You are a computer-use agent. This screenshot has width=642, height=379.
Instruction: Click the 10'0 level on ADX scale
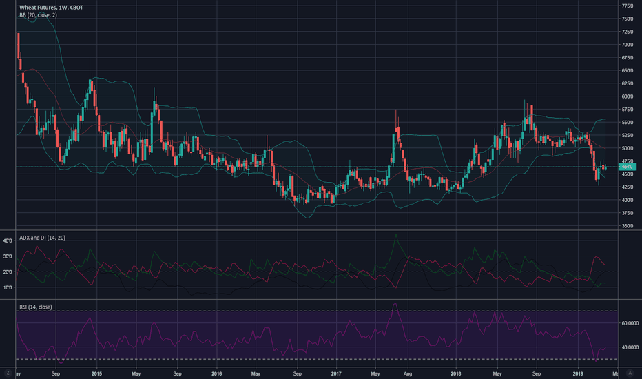point(8,287)
